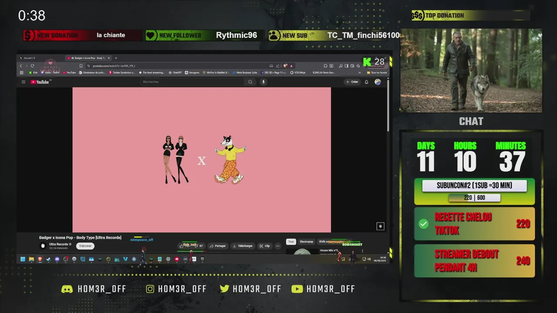Select the Electropop filter chip
Screen dimensions: 557x313
point(306,242)
